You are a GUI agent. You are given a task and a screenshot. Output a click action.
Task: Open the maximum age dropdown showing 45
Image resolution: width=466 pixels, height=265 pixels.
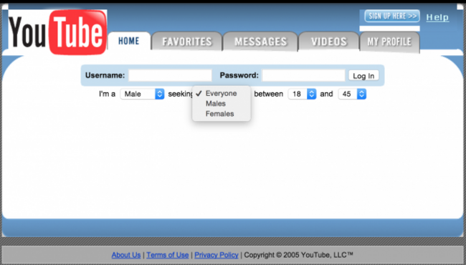pos(352,94)
